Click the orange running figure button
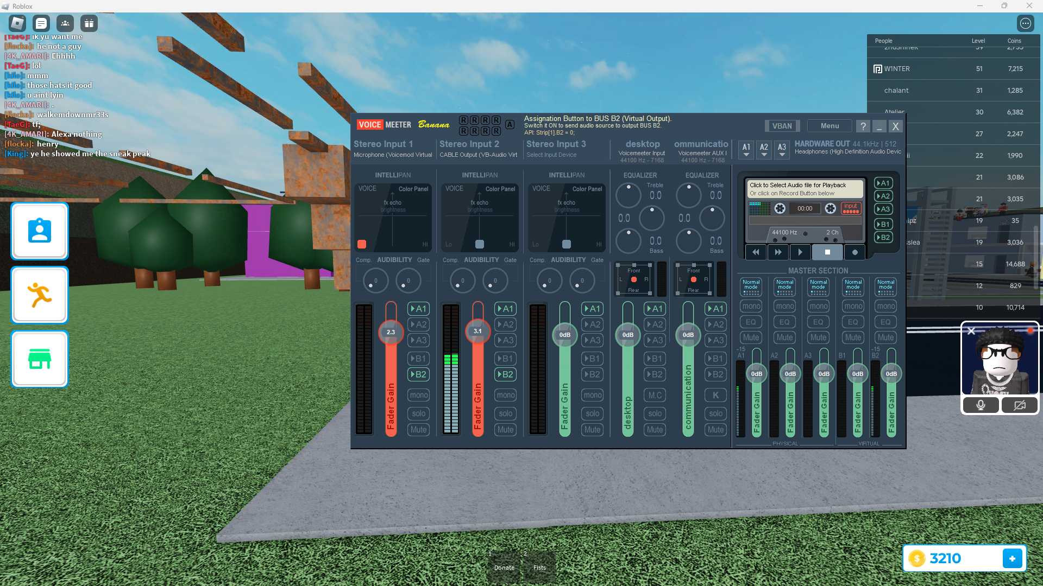This screenshot has width=1043, height=586. (x=40, y=295)
